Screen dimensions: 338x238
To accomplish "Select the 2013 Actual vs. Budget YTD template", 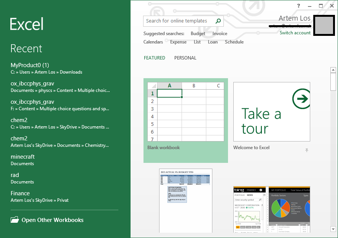I will click(x=186, y=201).
